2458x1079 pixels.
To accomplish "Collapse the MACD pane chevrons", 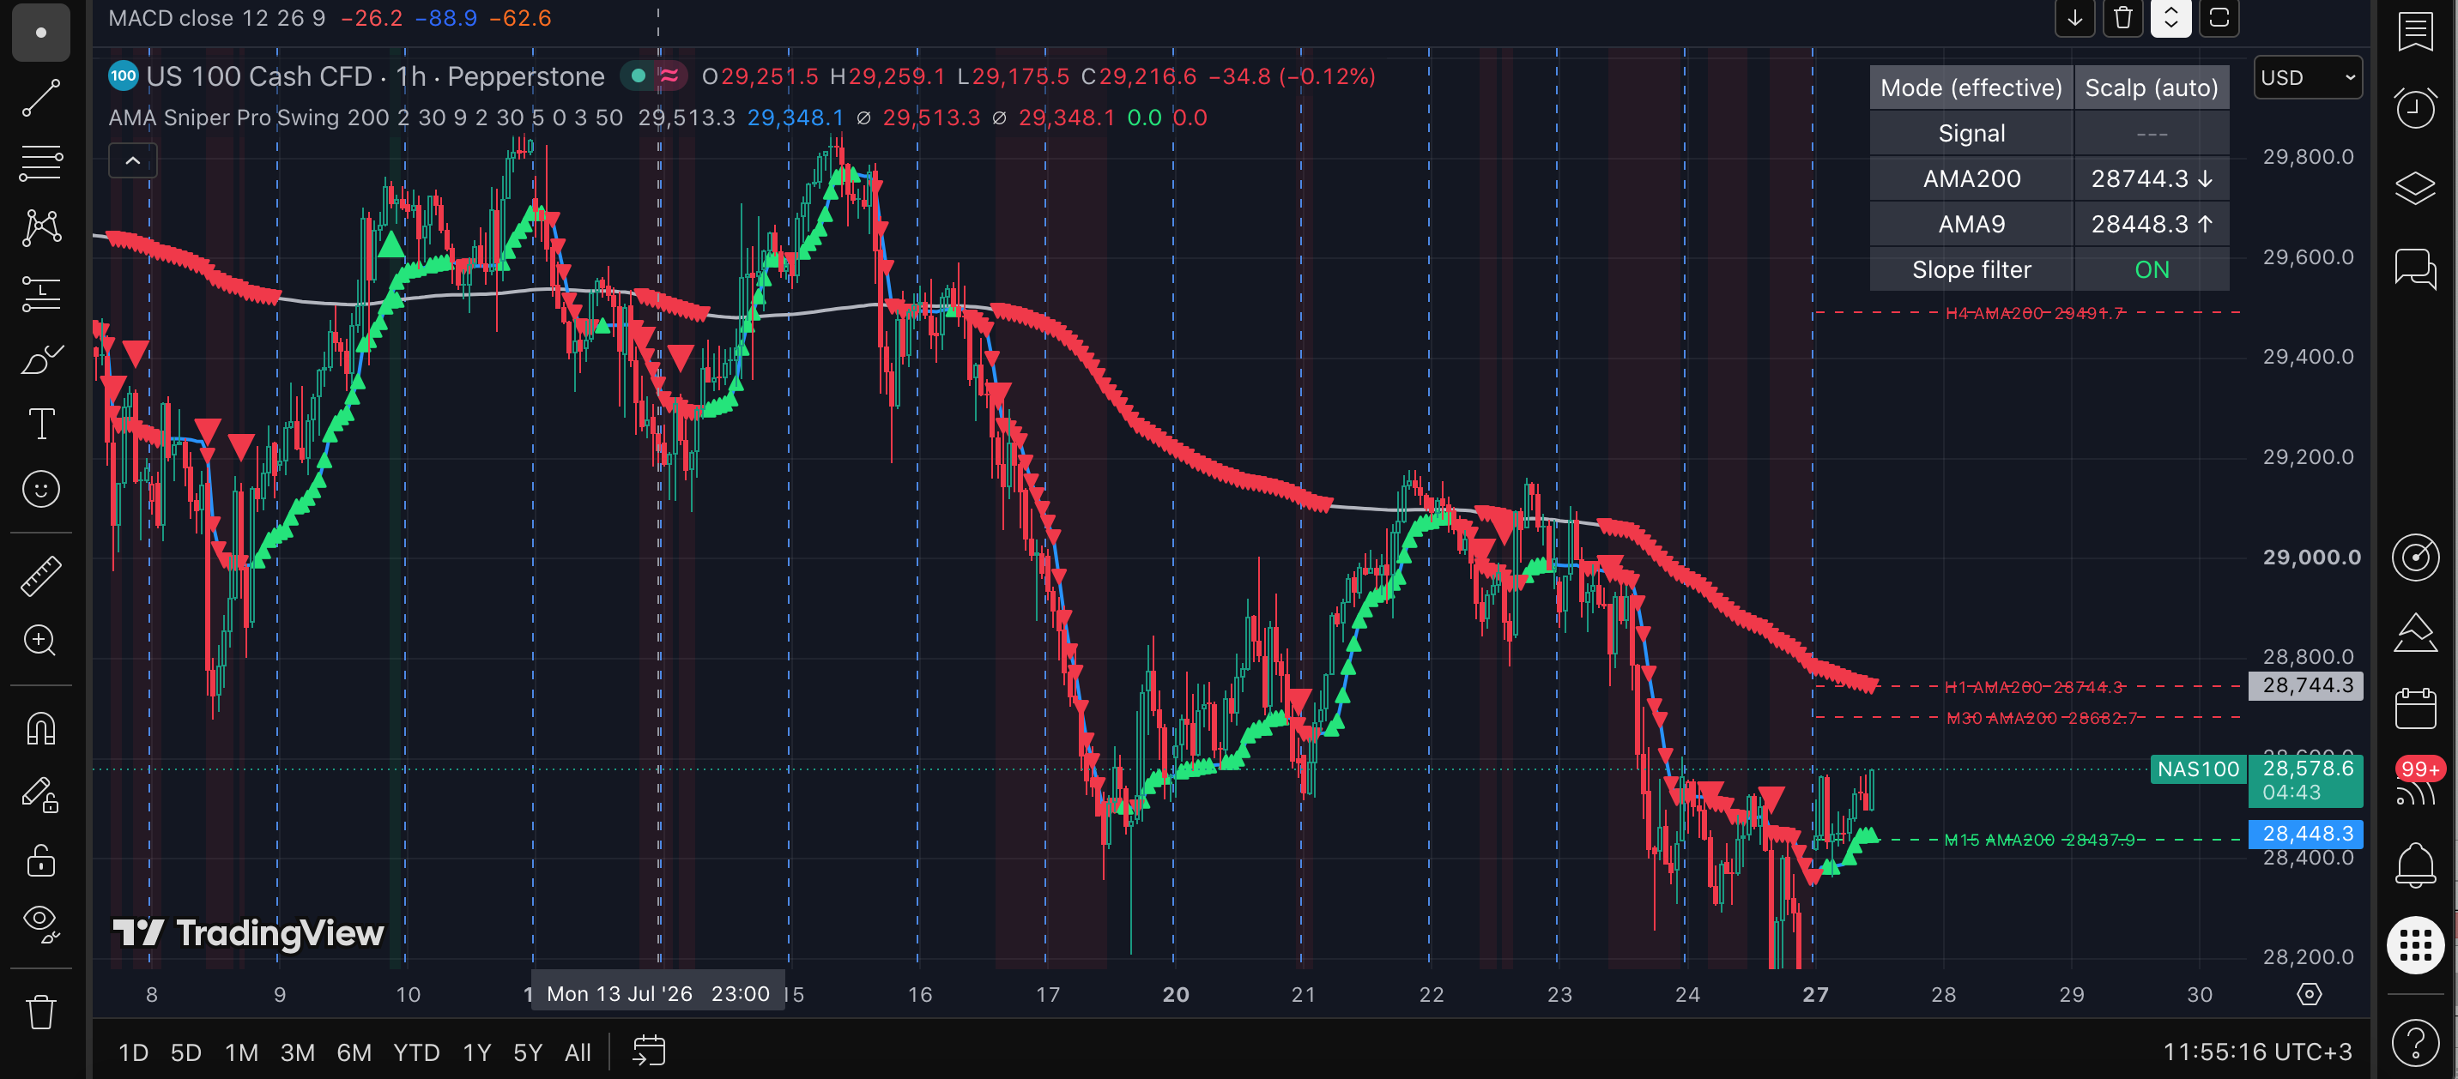I will point(2170,17).
